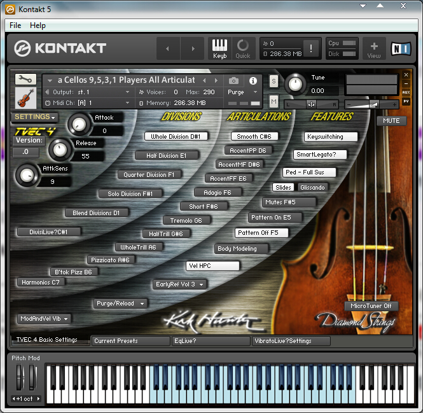Click Body Modeling button

241,249
